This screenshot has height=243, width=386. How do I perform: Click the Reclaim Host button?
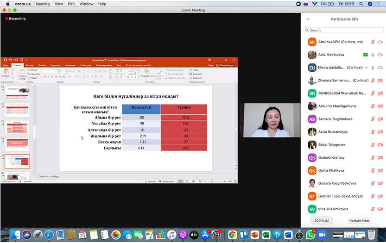coord(359,221)
